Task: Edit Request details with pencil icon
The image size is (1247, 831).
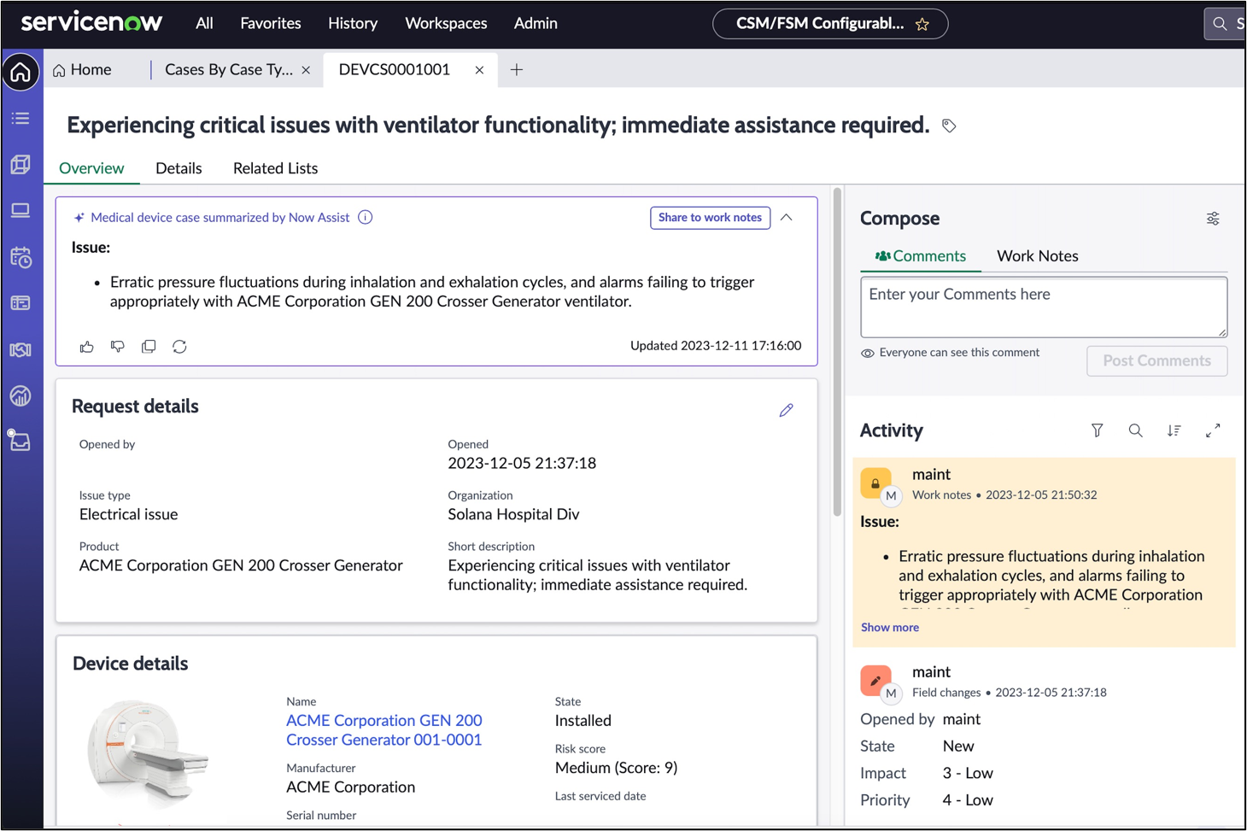Action: coord(786,411)
